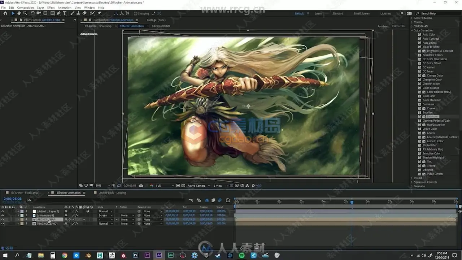Open Premiere Pro from the taskbar
This screenshot has height=260, width=462.
click(x=147, y=255)
